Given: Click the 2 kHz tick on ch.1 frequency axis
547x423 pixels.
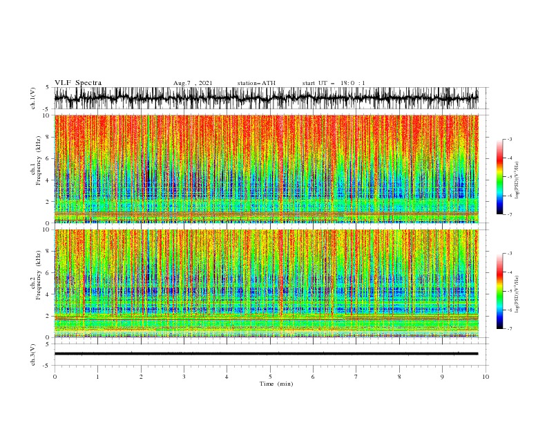Looking at the screenshot, I should coord(48,202).
